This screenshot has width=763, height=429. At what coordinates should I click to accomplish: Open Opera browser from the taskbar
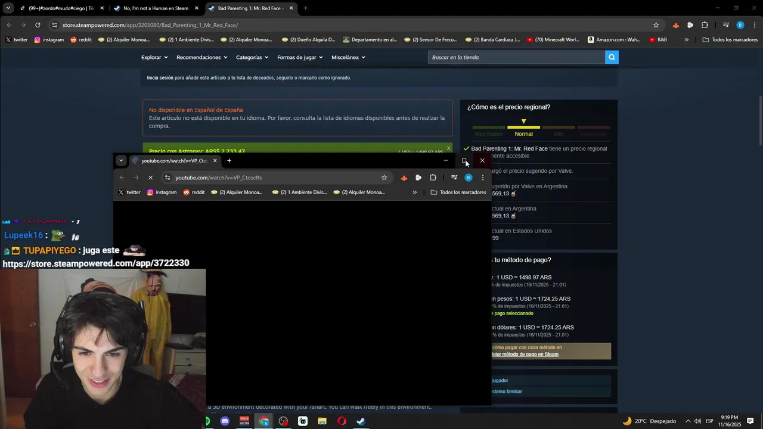point(342,421)
